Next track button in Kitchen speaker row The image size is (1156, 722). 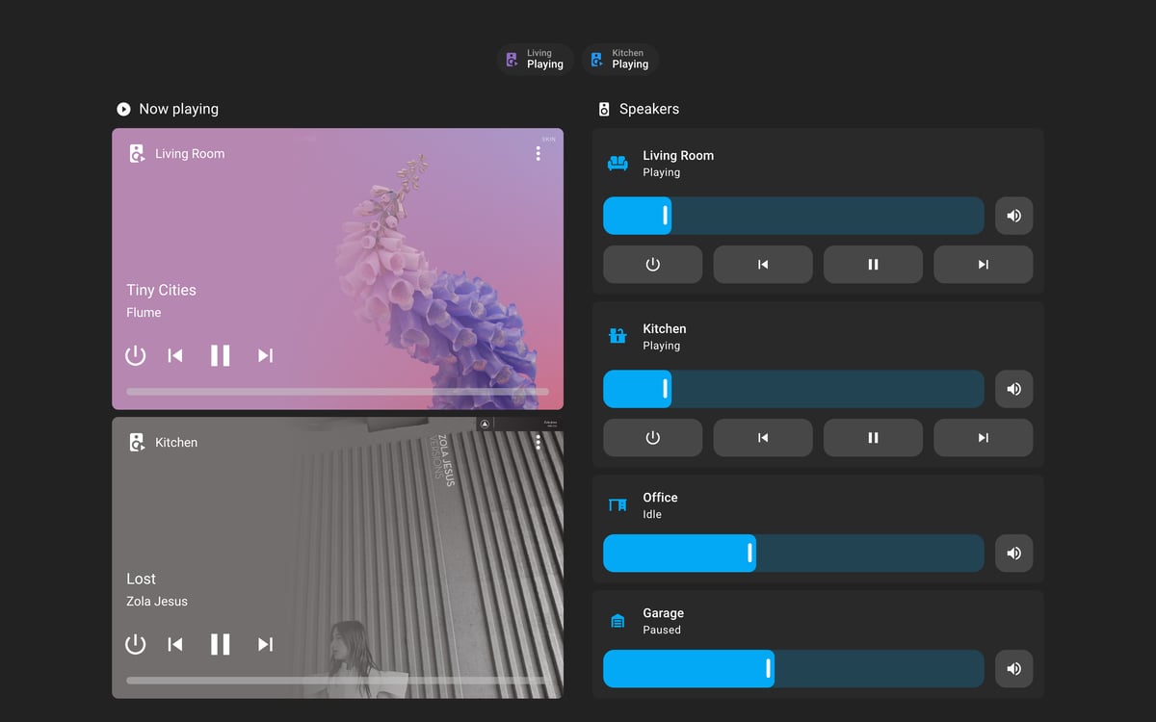984,438
